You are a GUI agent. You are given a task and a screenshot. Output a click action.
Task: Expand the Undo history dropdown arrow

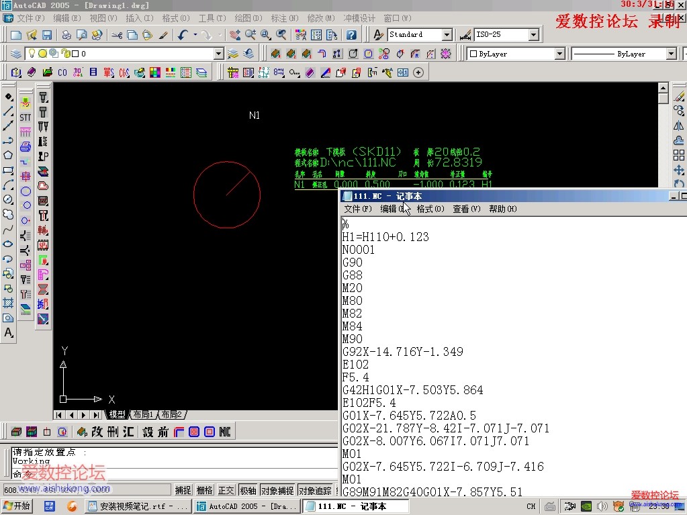click(x=195, y=35)
